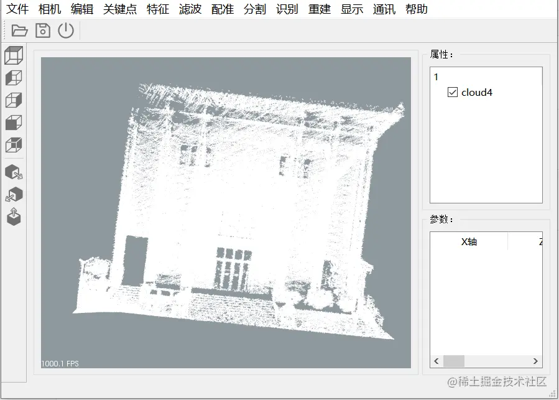
Task: Click the open folder toolbar icon
Action: [x=19, y=30]
